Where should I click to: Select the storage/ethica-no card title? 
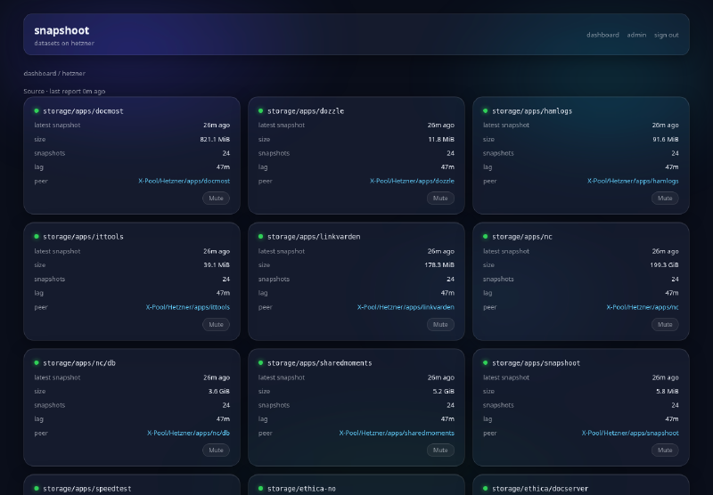click(301, 489)
